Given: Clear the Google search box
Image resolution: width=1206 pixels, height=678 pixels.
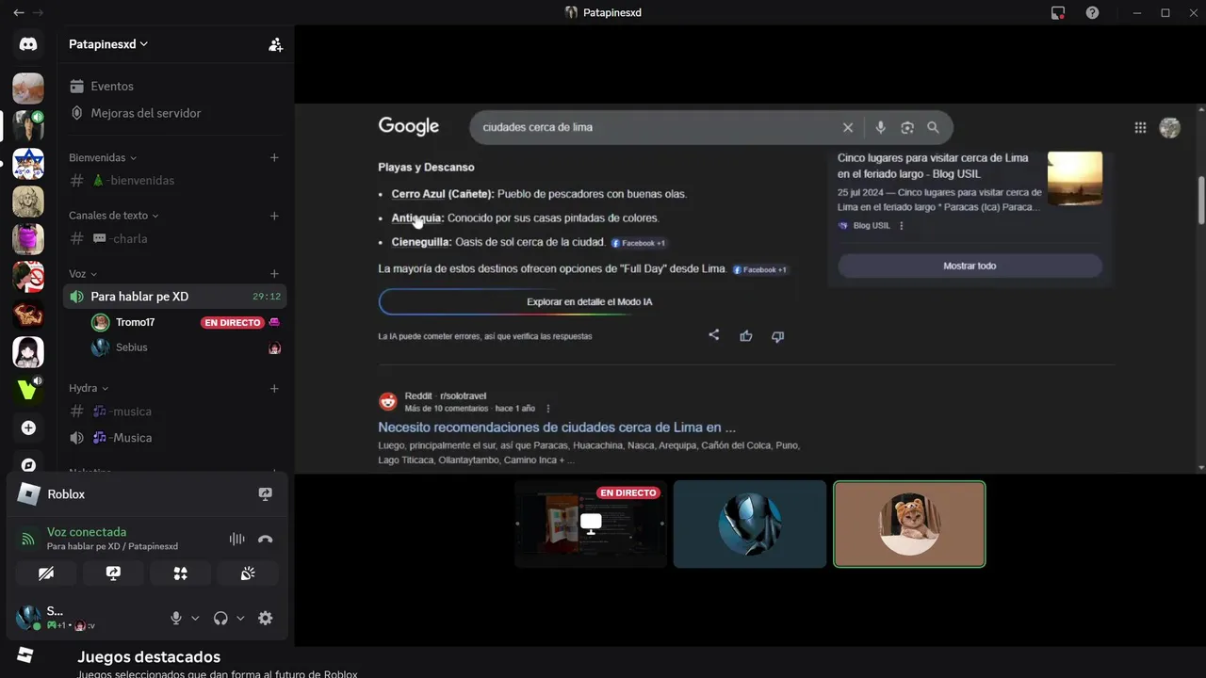Looking at the screenshot, I should [848, 127].
